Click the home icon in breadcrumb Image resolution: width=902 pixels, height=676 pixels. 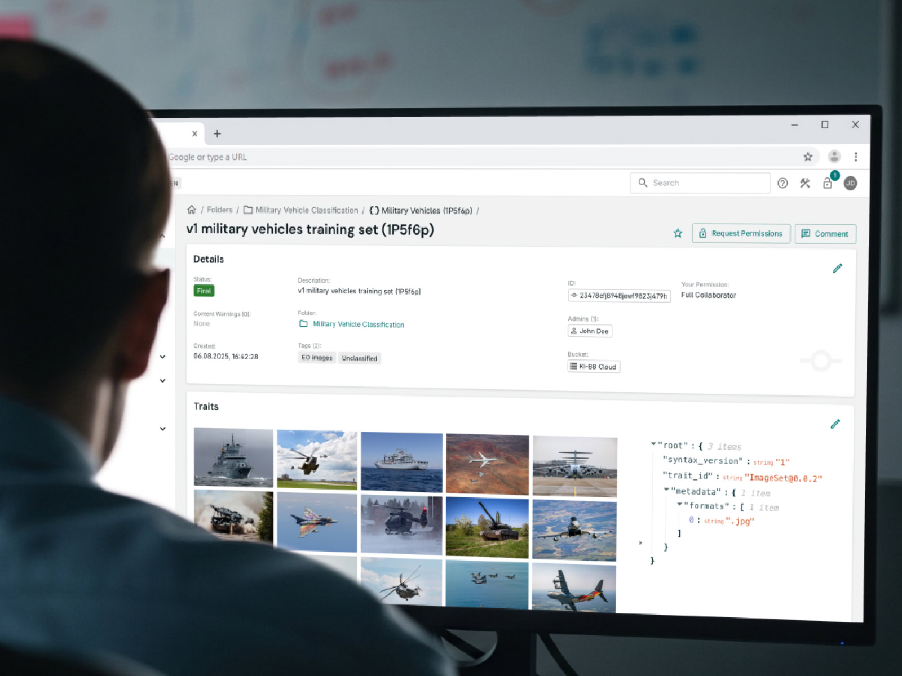coord(192,210)
